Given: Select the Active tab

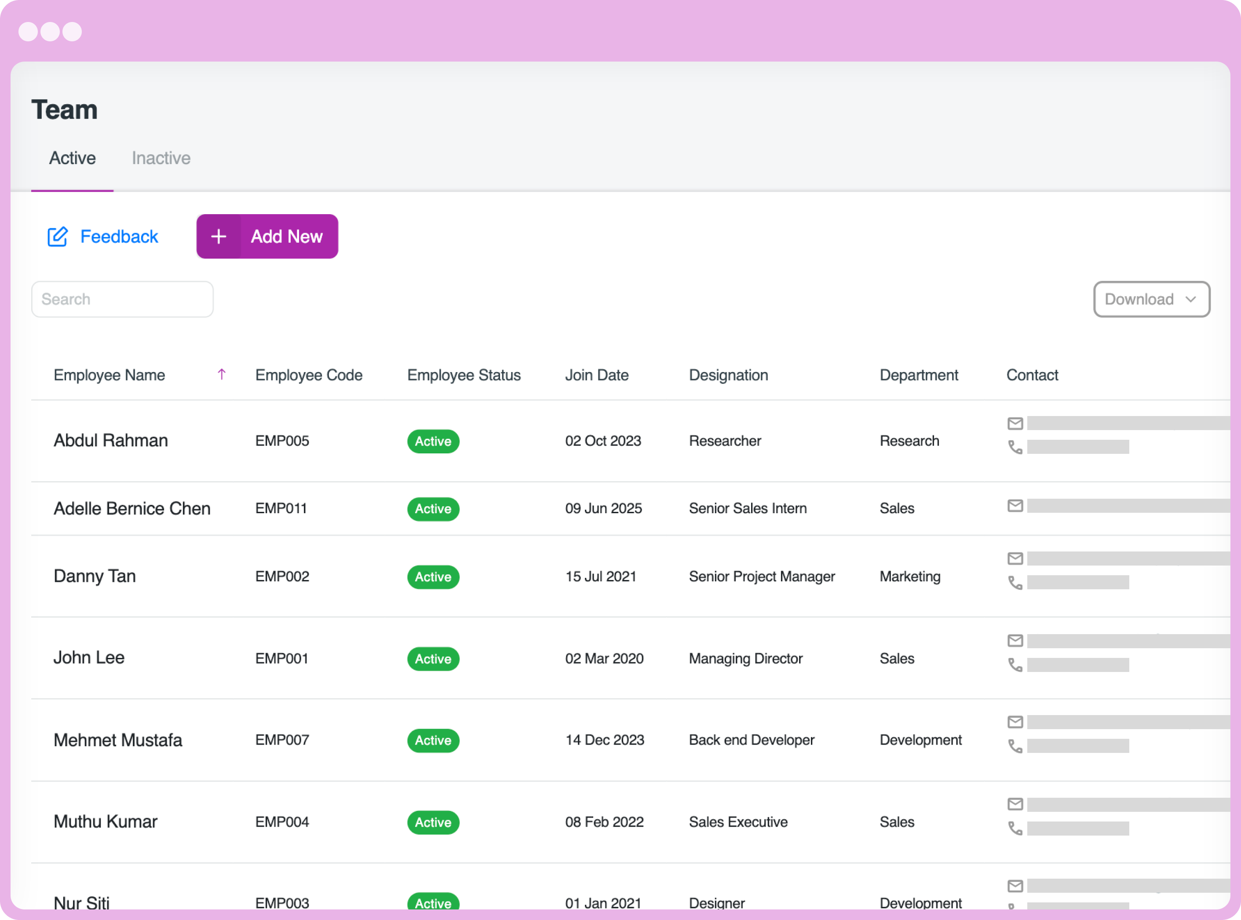Looking at the screenshot, I should click(x=72, y=157).
